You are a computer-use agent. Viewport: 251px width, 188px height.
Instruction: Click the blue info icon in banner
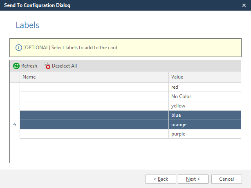pos(18,48)
